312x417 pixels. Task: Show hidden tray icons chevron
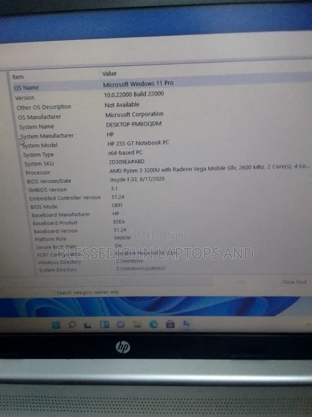308,325
